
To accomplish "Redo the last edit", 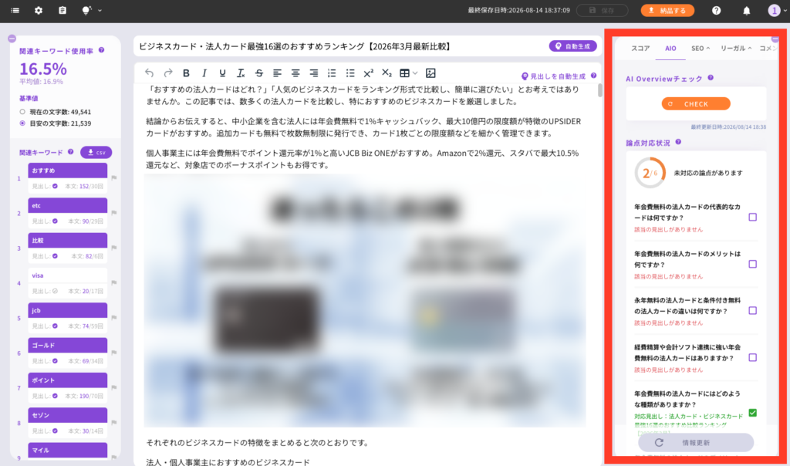I will pos(167,73).
